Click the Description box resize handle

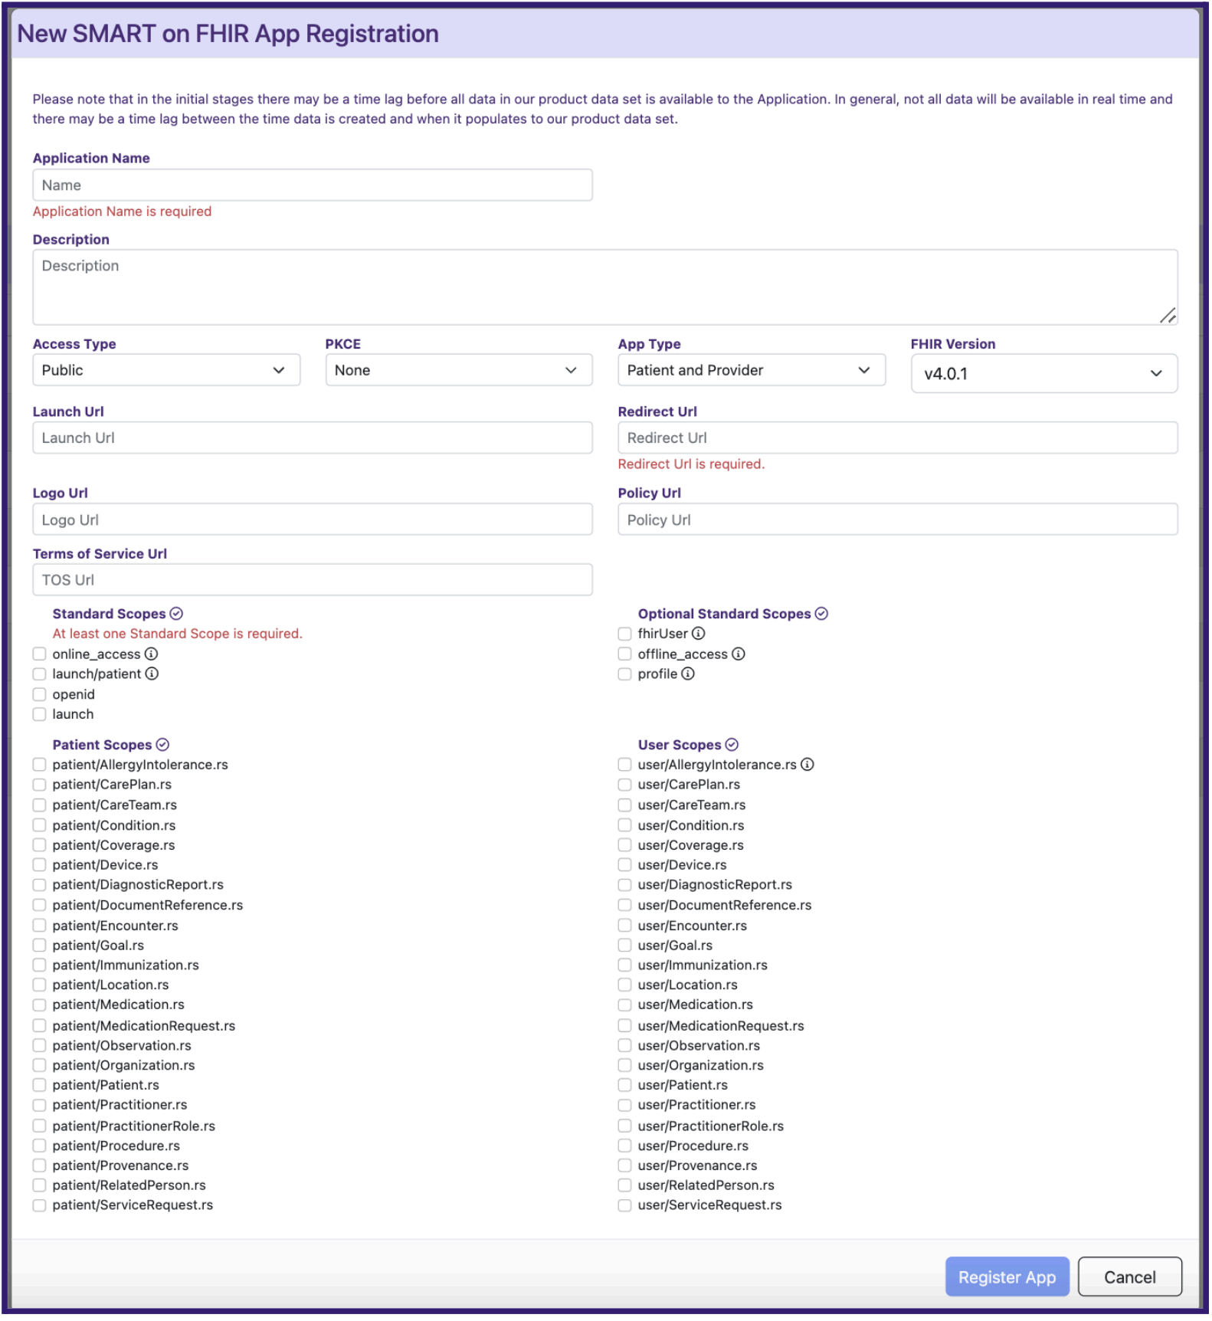1168,316
